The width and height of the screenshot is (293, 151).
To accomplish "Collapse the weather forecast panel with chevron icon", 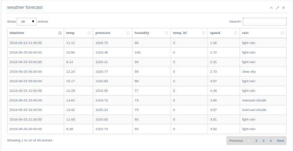I will tap(271, 8).
